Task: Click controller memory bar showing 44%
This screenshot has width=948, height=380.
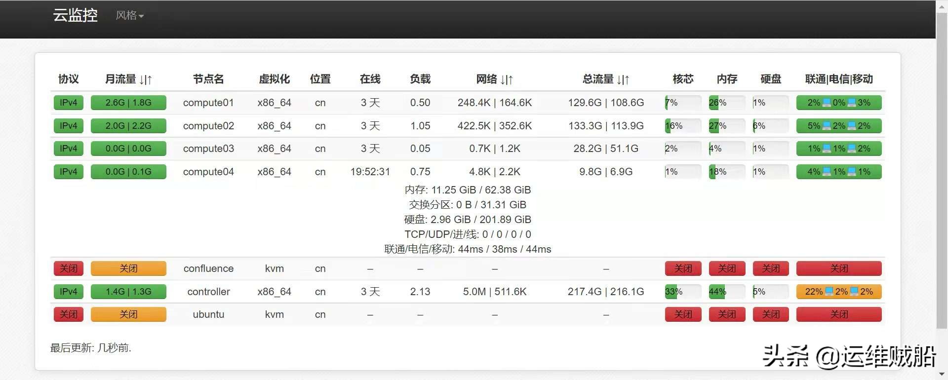Action: (727, 292)
